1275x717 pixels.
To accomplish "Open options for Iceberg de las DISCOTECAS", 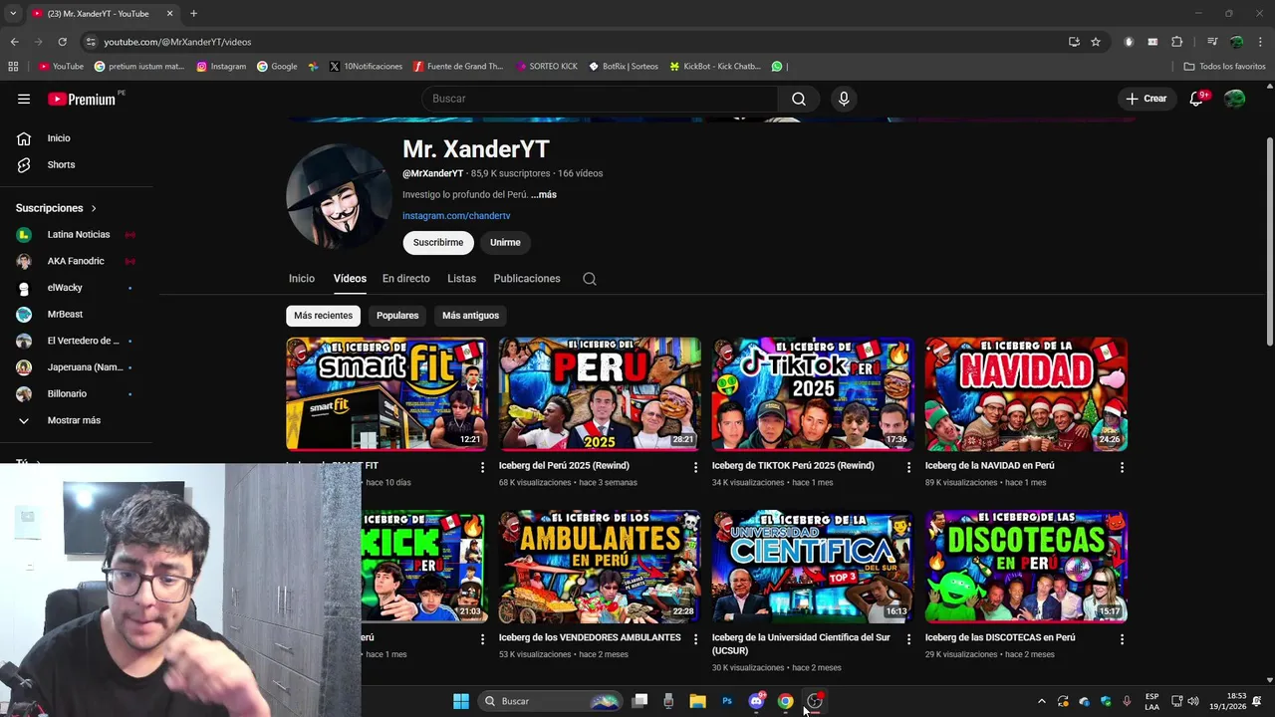I will (1122, 639).
